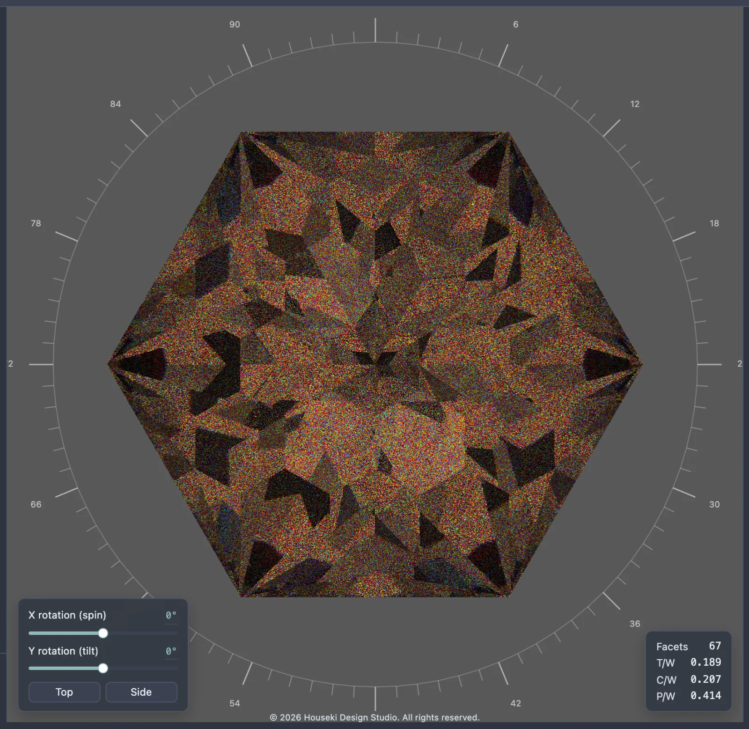The width and height of the screenshot is (749, 729).
Task: Click the index wheel label 42
Action: (515, 703)
